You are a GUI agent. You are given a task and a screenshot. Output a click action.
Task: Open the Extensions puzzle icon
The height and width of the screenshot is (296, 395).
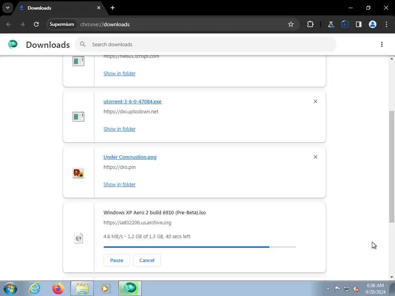coord(311,24)
